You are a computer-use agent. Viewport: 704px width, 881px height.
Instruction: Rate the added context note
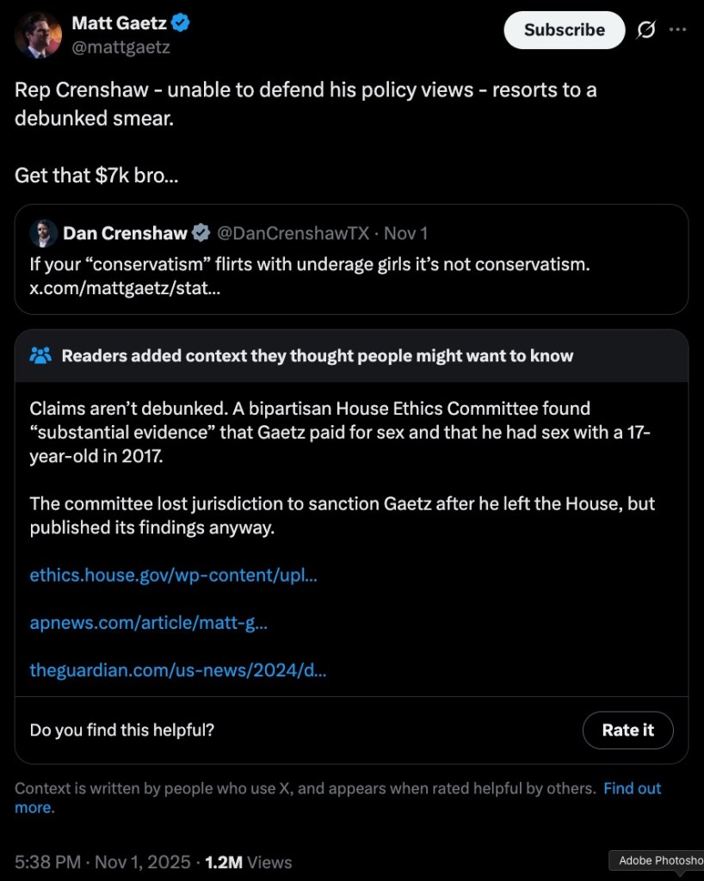coord(627,730)
